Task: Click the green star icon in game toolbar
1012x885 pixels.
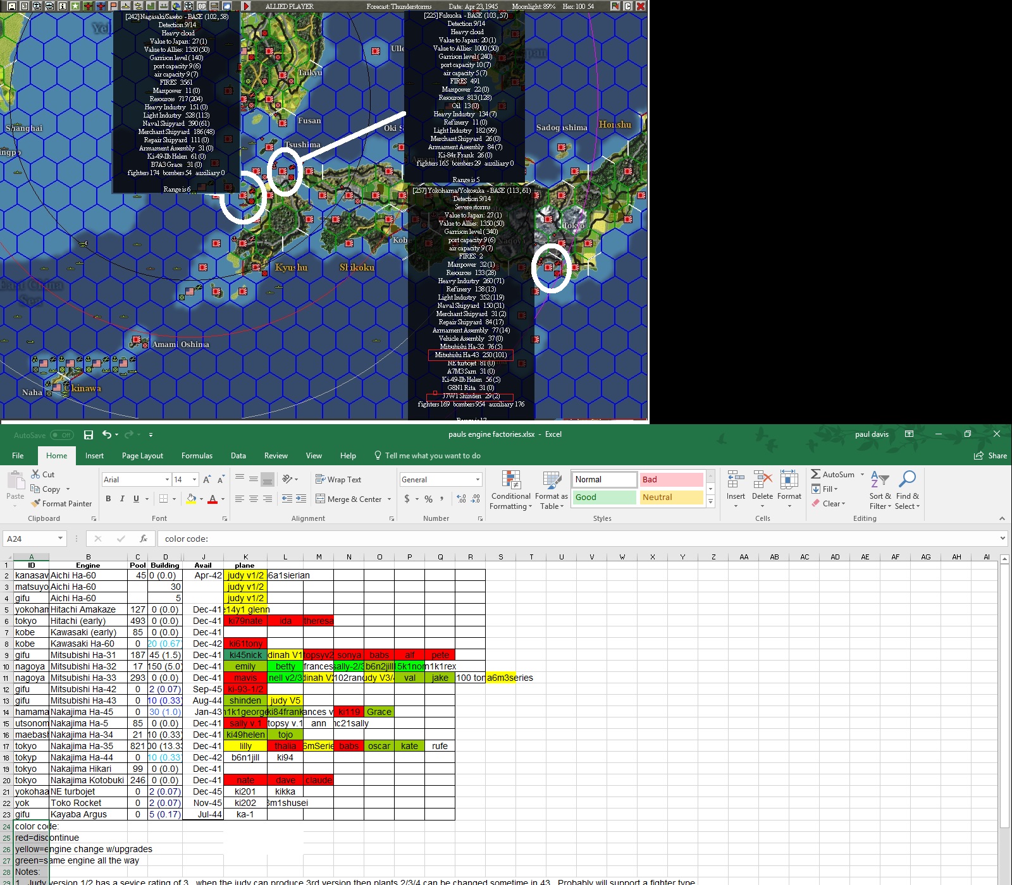Action: click(75, 6)
